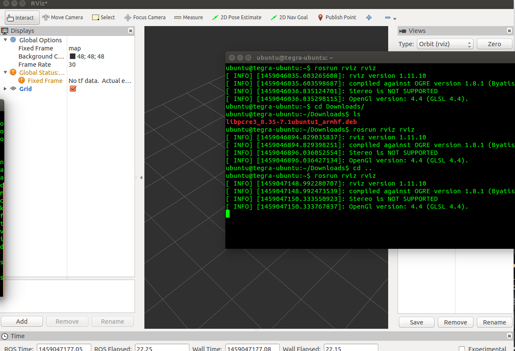Click the RViz window close button
Viewport: 515px width, 351px height.
(6, 3)
